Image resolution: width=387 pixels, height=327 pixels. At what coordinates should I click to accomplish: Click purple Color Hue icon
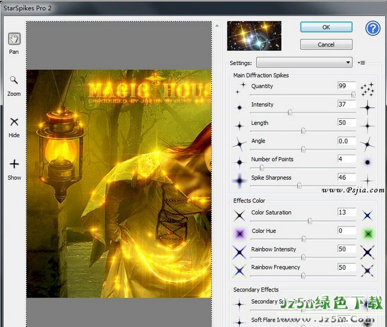click(x=240, y=234)
